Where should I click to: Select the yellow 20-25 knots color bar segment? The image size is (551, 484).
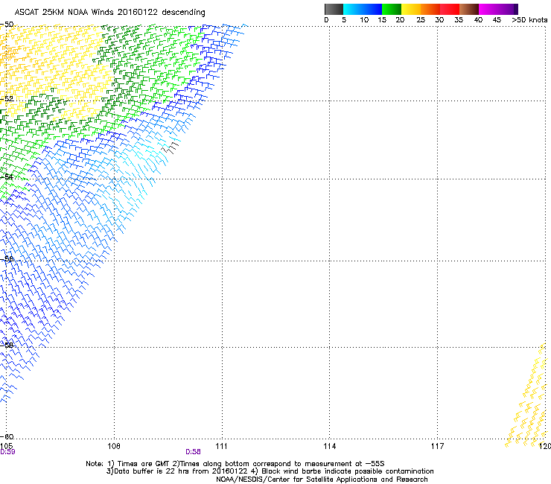411,9
